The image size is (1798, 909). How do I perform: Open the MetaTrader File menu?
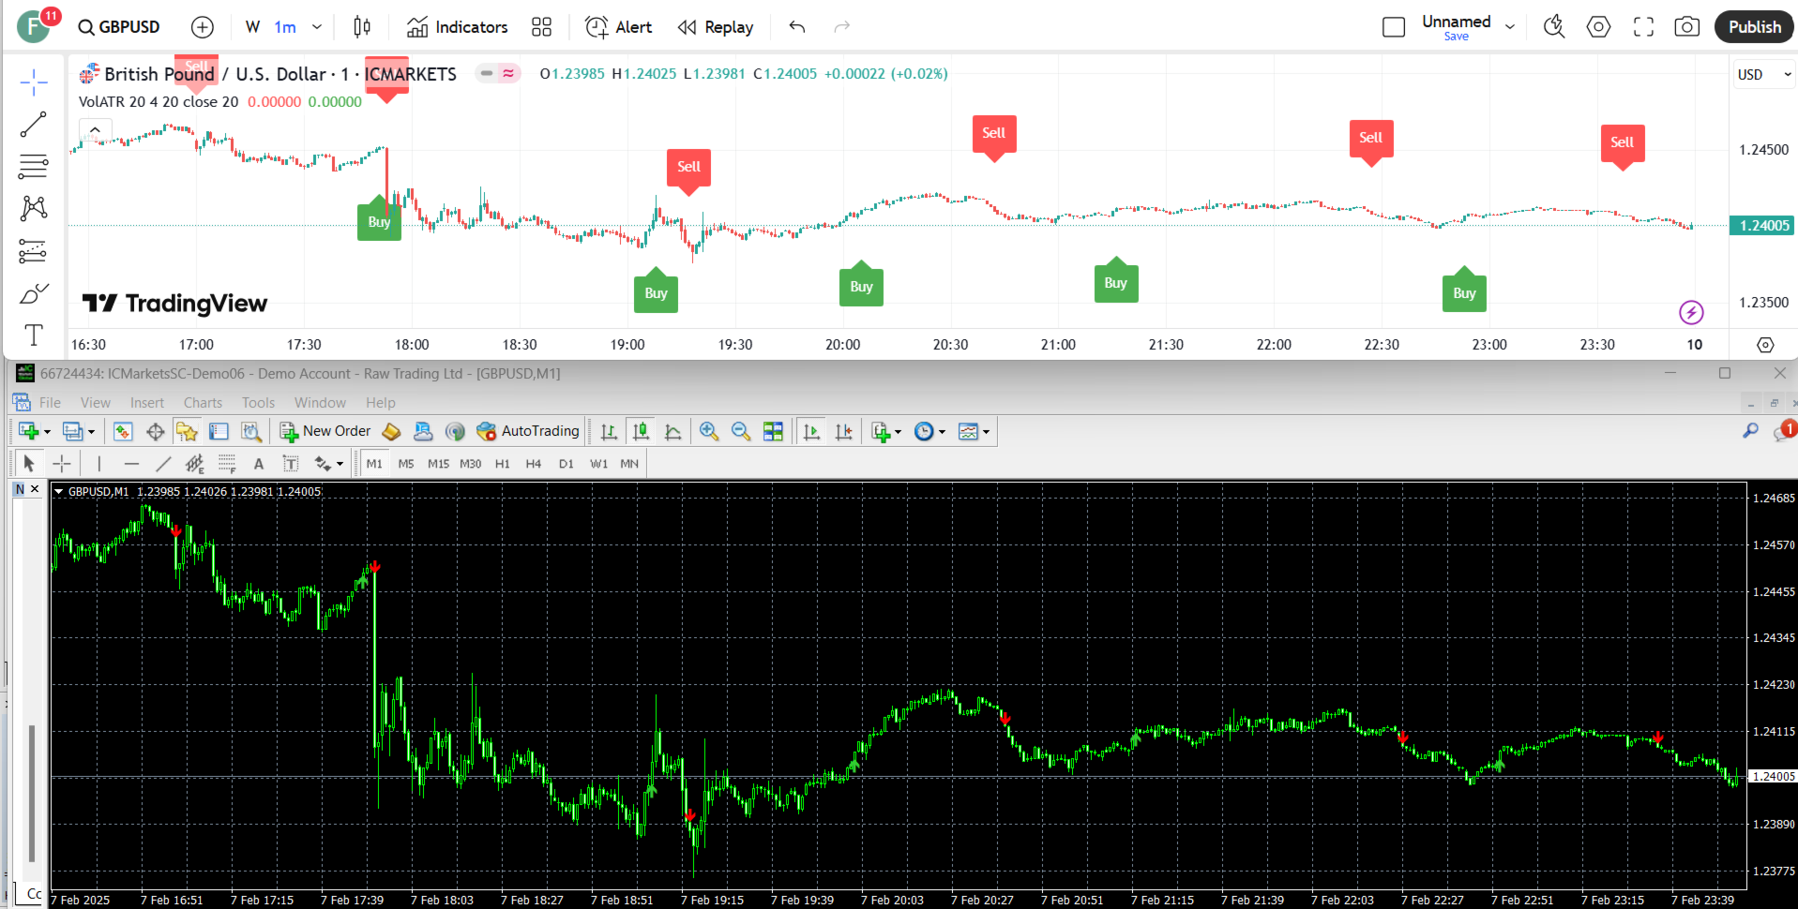tap(50, 403)
